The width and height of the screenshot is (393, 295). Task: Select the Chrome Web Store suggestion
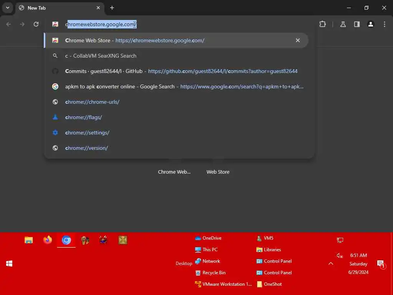tap(176, 40)
